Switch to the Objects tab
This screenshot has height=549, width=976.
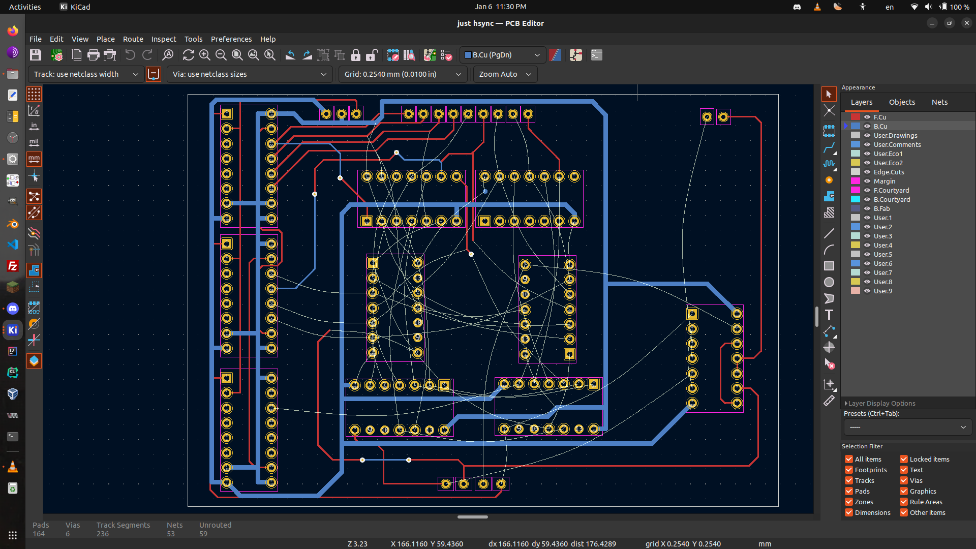pos(902,102)
